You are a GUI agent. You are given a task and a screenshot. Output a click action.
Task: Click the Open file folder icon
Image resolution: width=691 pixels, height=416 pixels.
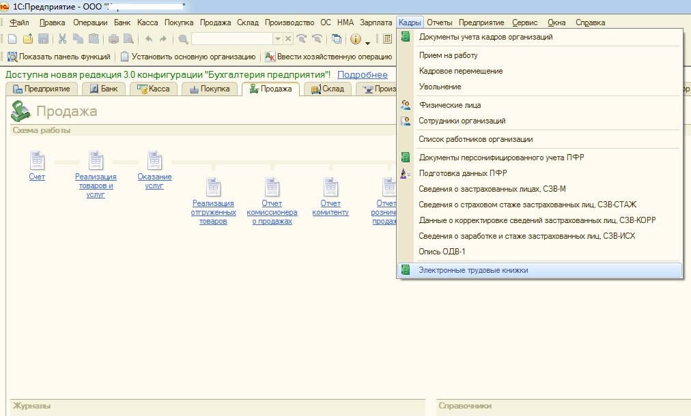click(x=28, y=39)
